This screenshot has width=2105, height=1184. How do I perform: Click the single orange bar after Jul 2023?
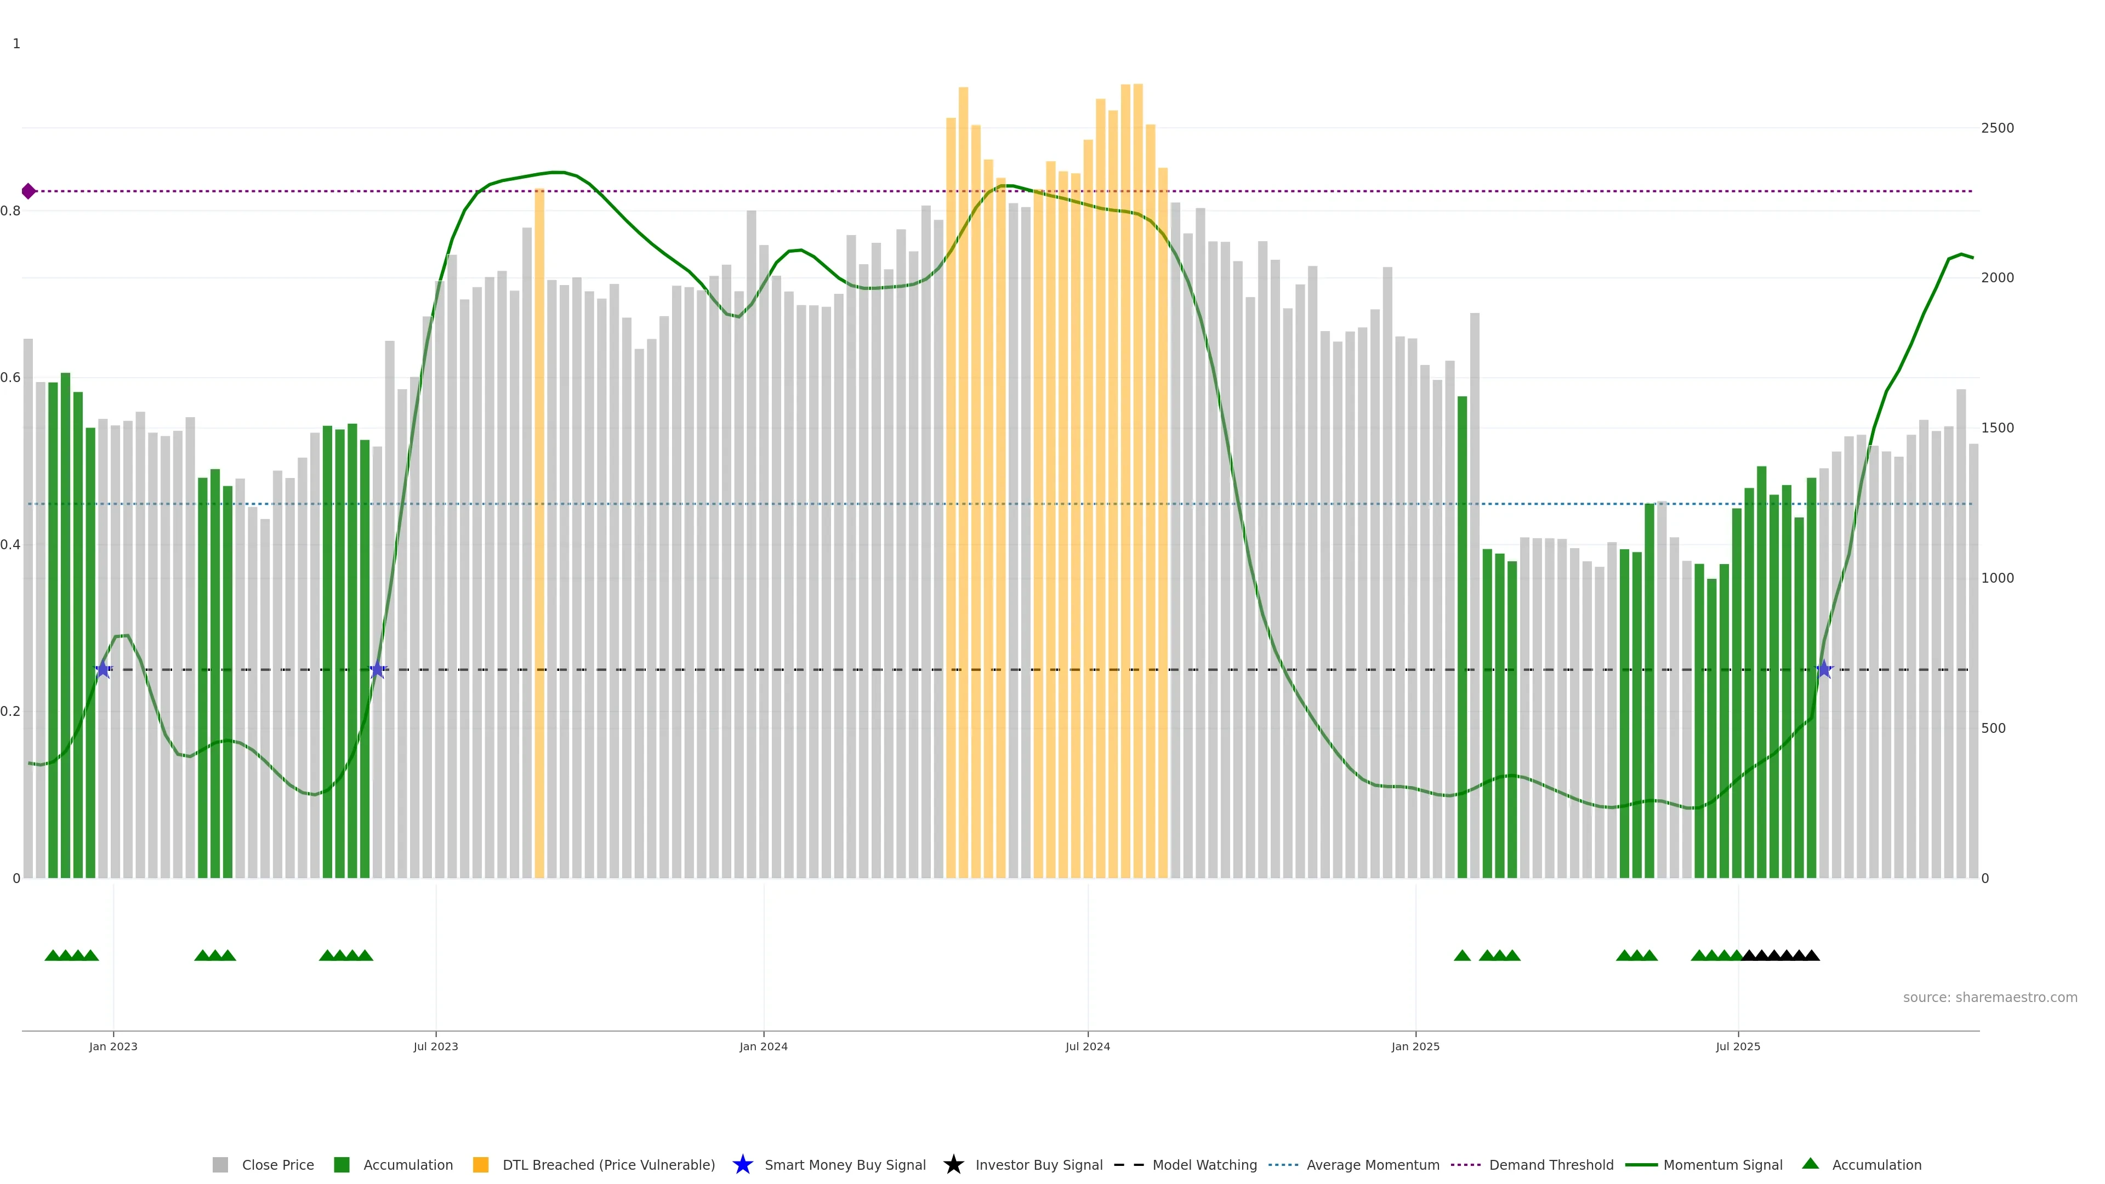coord(539,531)
